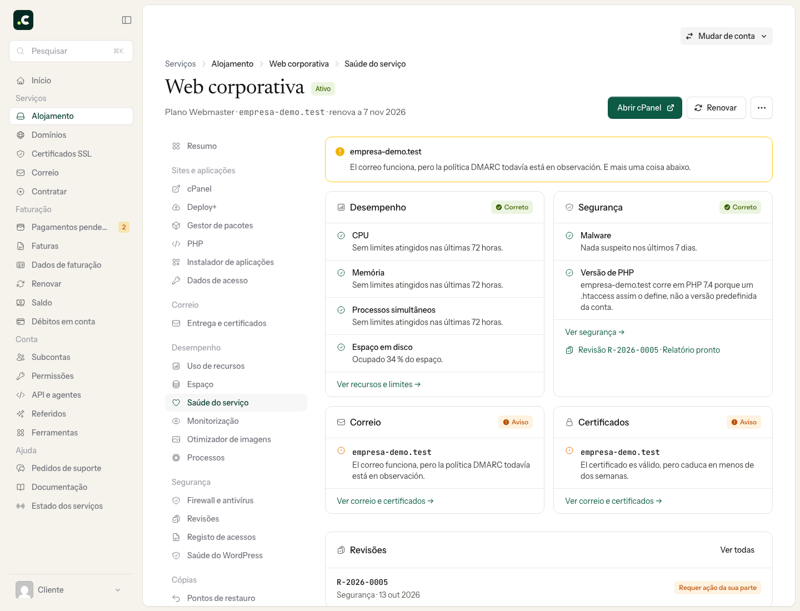
Task: Click the company logo icon
Action: pyautogui.click(x=23, y=20)
